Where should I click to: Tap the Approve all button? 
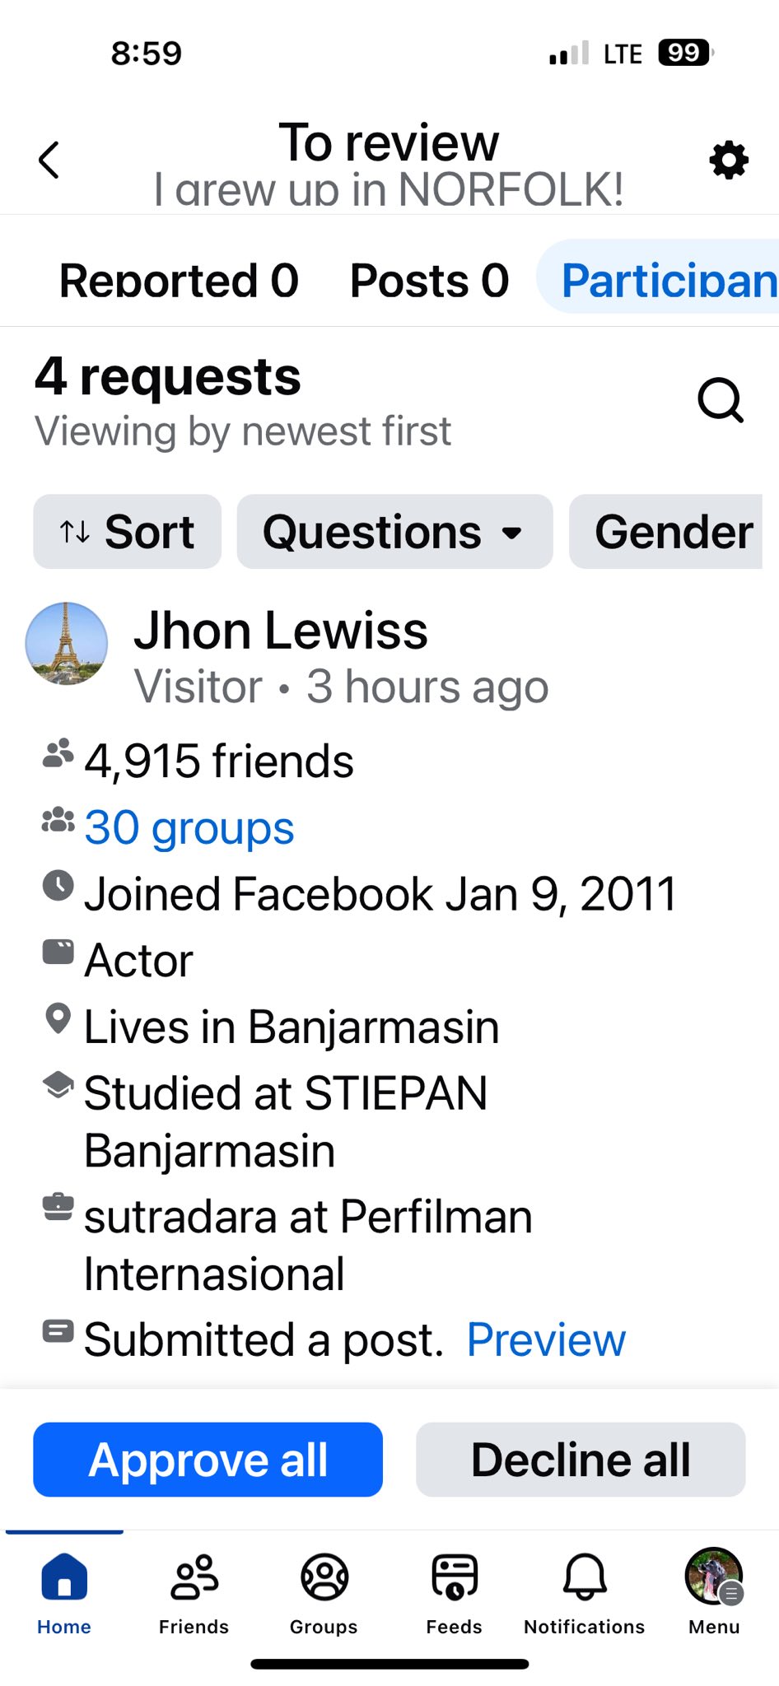point(208,1460)
